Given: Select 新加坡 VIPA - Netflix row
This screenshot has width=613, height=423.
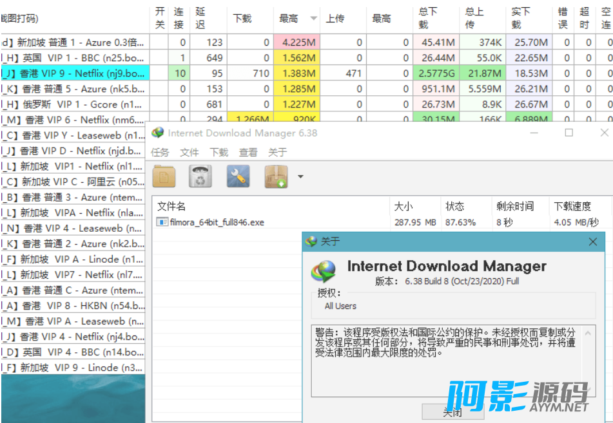Looking at the screenshot, I should (73, 213).
